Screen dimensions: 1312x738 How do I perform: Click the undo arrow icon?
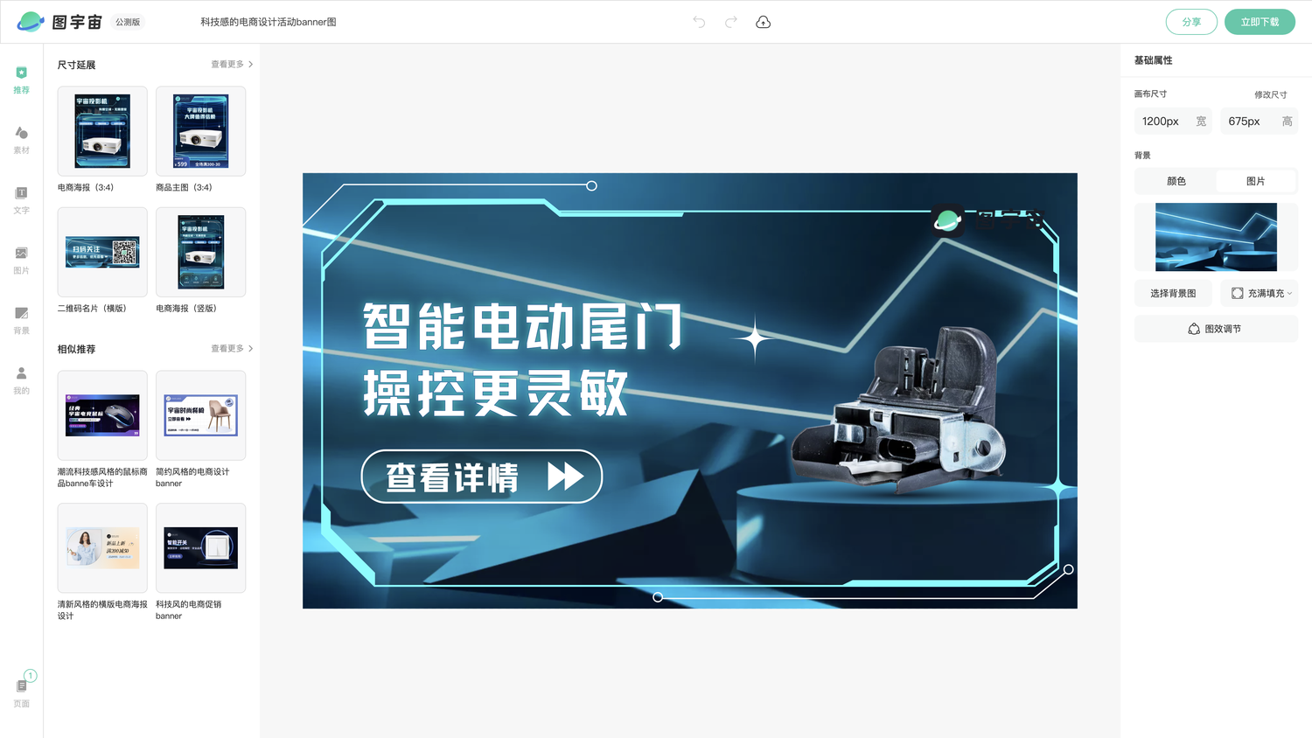click(699, 22)
